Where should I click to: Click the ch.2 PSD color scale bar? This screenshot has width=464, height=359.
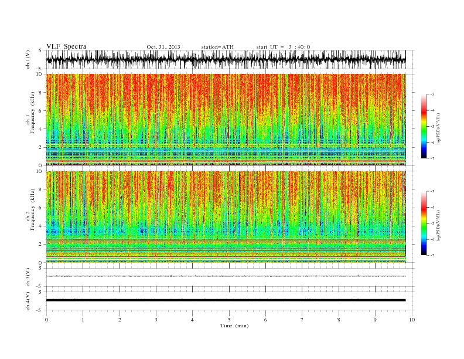424,223
